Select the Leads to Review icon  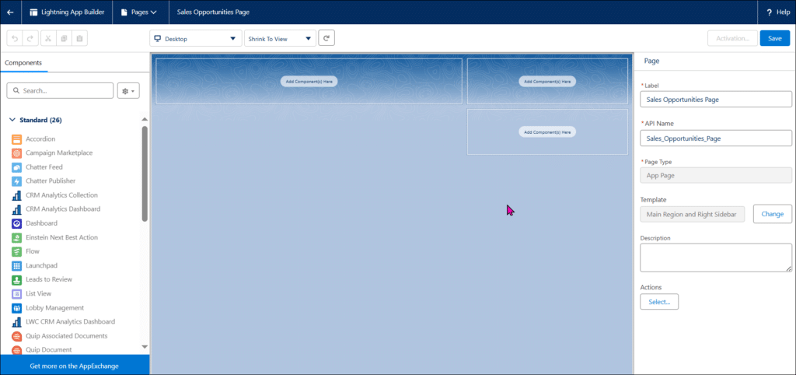(x=17, y=279)
